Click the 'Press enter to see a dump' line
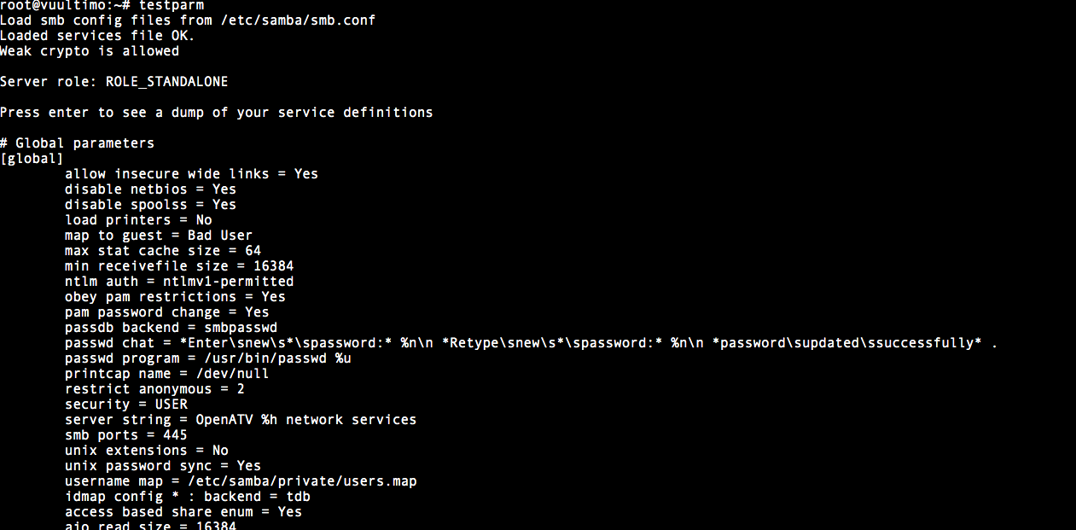This screenshot has height=530, width=1076. tap(216, 113)
